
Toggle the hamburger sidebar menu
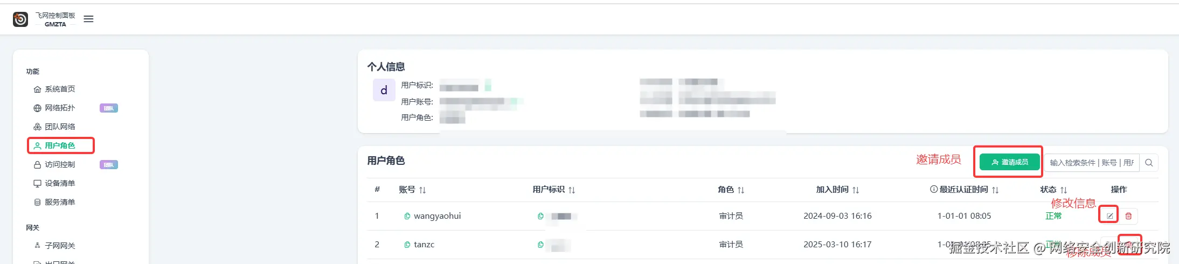89,19
